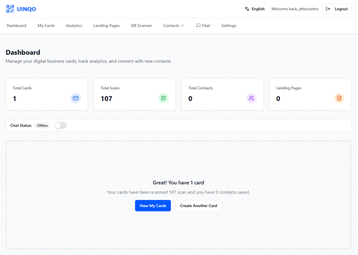358x255 pixels.
Task: Open the Settings navigation item
Action: (x=229, y=25)
